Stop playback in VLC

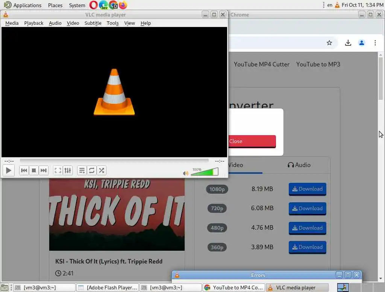34,170
